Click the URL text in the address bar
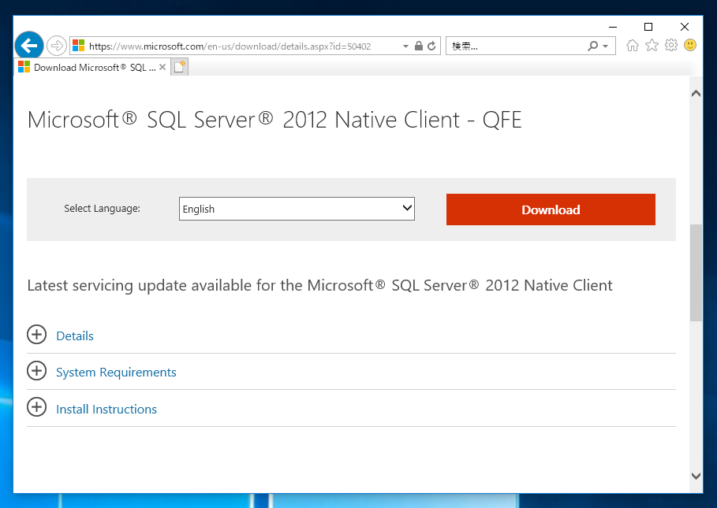 (230, 46)
